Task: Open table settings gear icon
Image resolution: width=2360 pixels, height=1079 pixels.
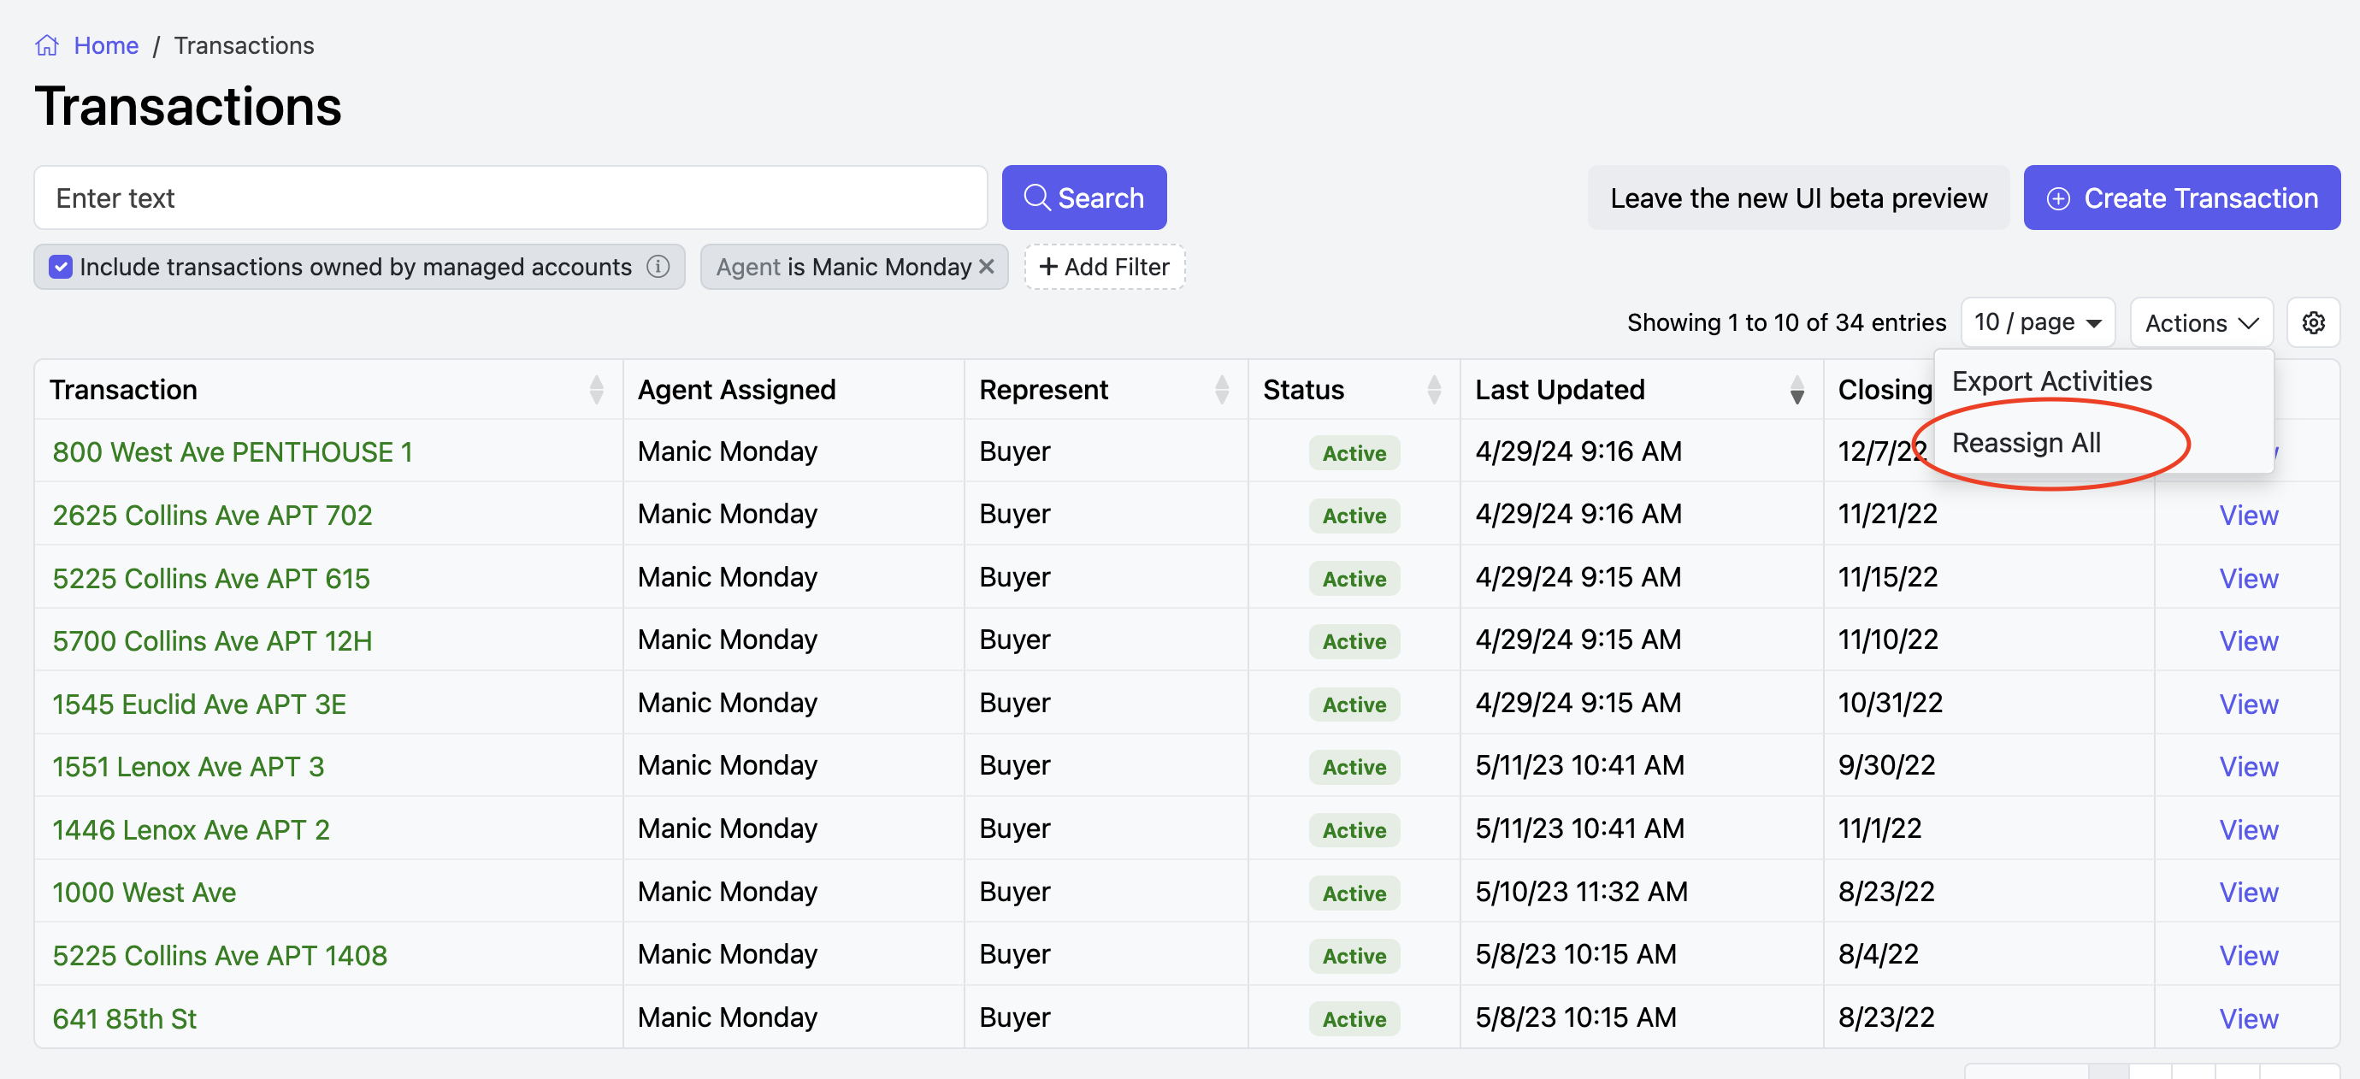Action: 2312,322
